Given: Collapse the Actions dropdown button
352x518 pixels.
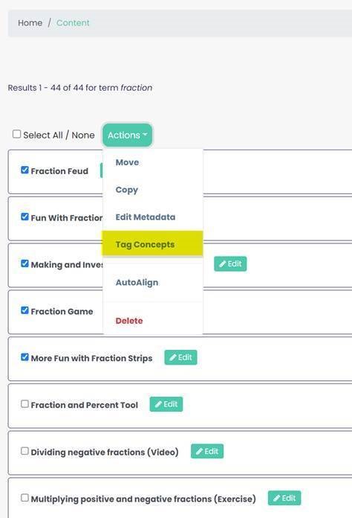Looking at the screenshot, I should point(127,135).
